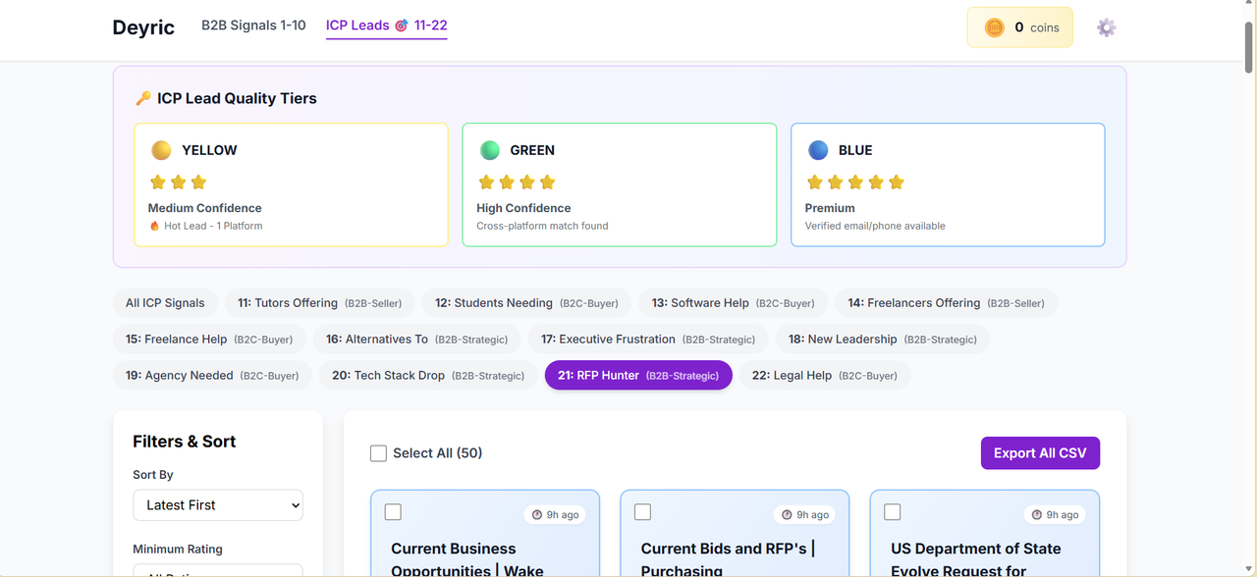Click the fire icon next to Hot Lead

click(x=154, y=226)
